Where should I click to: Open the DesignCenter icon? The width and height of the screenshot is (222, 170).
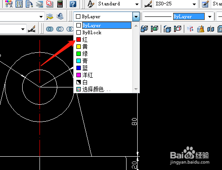click(x=19, y=4)
